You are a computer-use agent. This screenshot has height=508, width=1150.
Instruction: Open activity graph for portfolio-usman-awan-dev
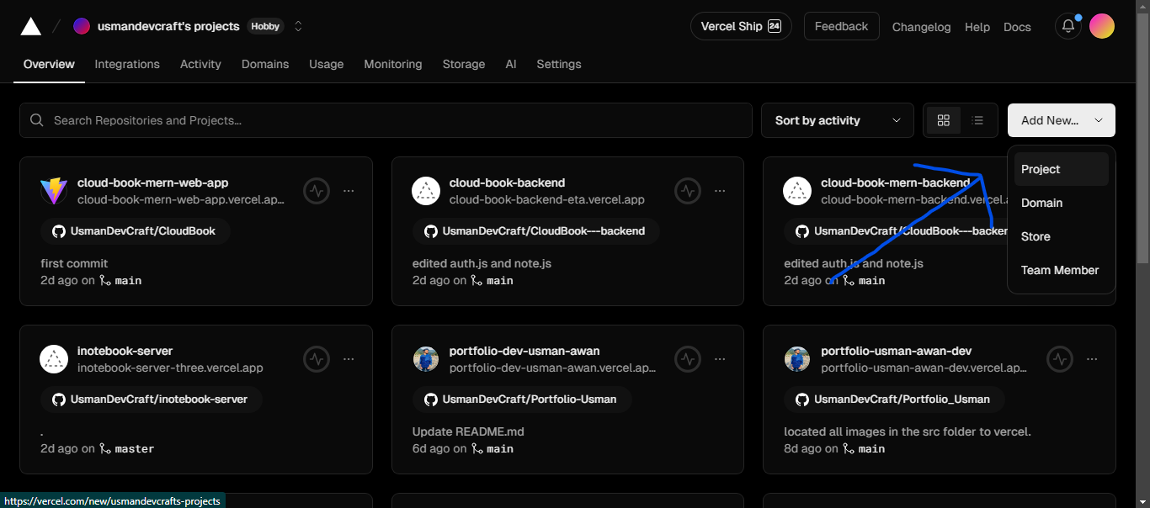click(x=1060, y=359)
